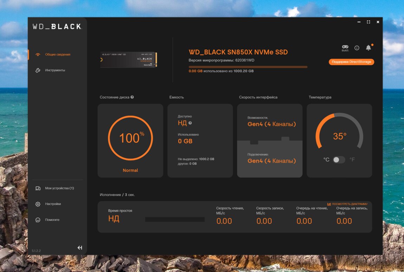Click the Настройки gear icon
The height and width of the screenshot is (272, 404).
tap(38, 204)
